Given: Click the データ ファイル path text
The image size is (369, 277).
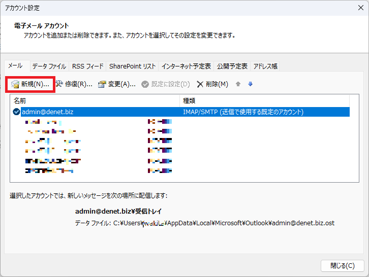Looking at the screenshot, I should [204, 223].
